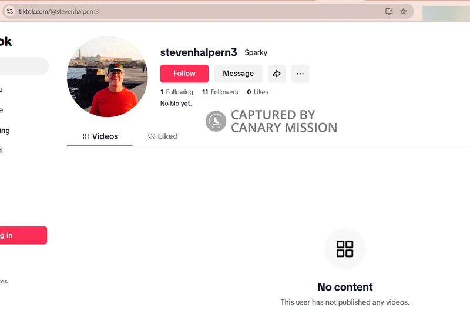Click the stevenhalpern3 username heading
The width and height of the screenshot is (470, 317).
click(x=199, y=52)
